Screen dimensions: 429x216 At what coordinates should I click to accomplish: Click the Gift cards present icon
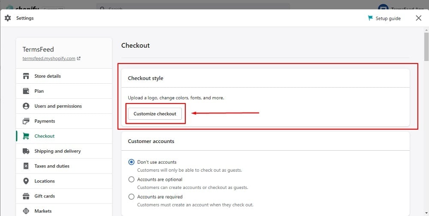(26, 196)
